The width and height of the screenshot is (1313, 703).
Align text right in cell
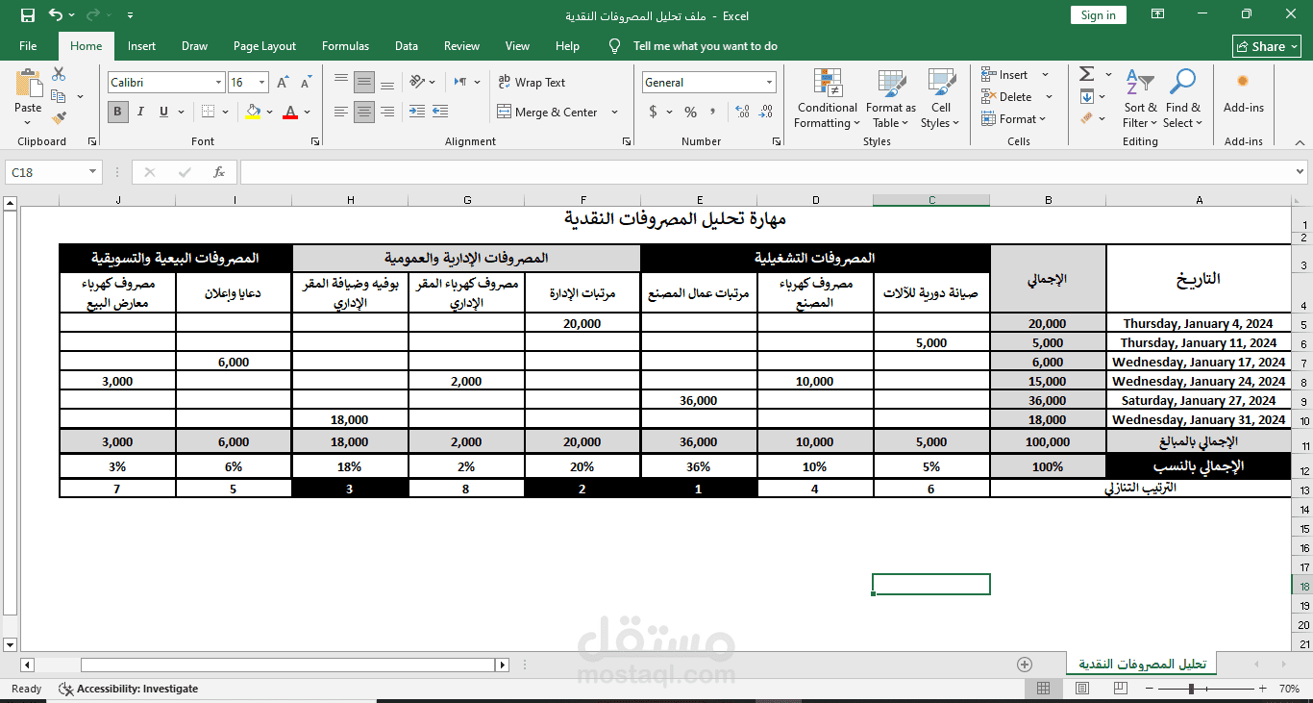pos(387,113)
